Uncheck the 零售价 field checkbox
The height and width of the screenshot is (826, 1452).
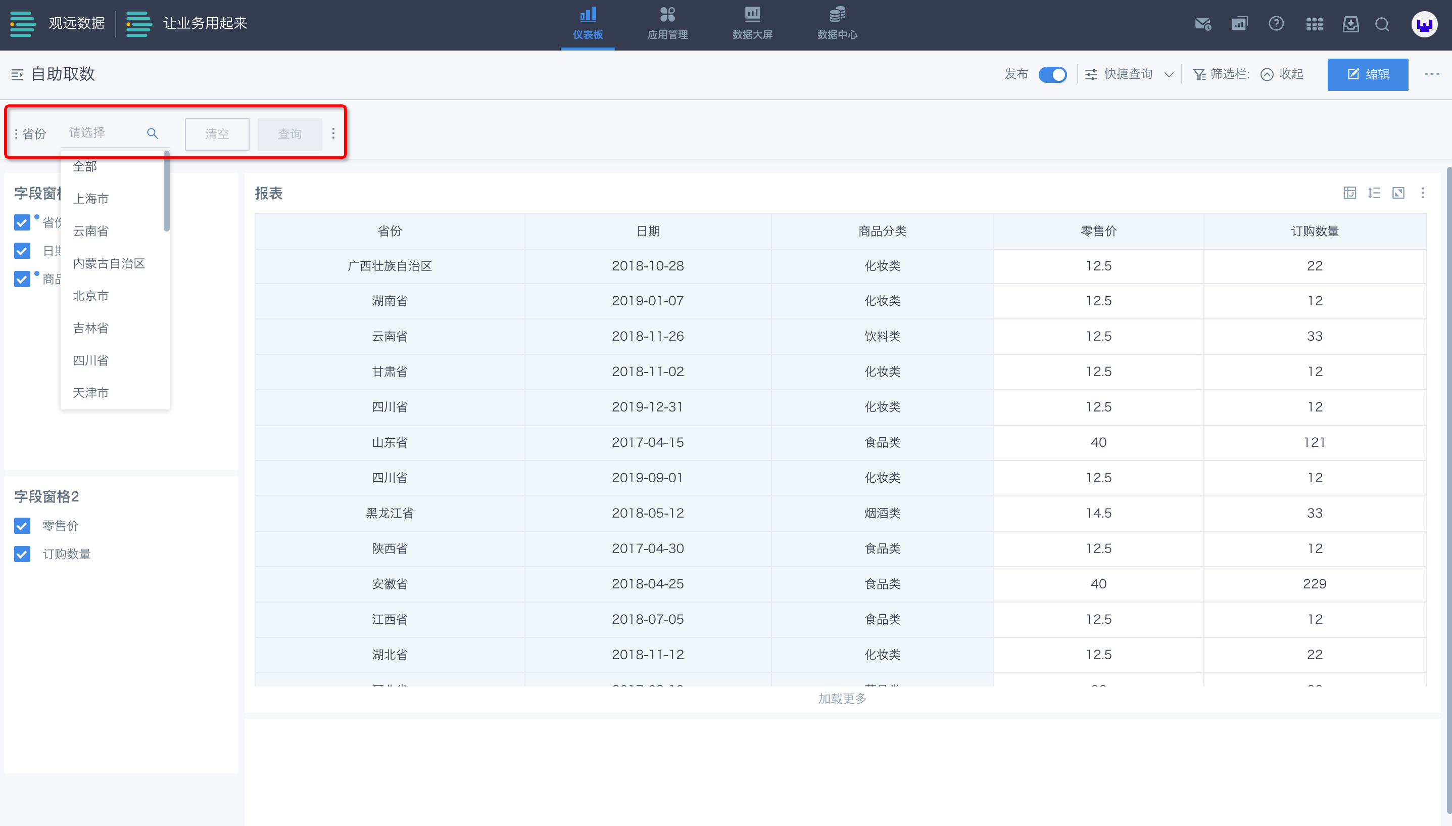(22, 526)
